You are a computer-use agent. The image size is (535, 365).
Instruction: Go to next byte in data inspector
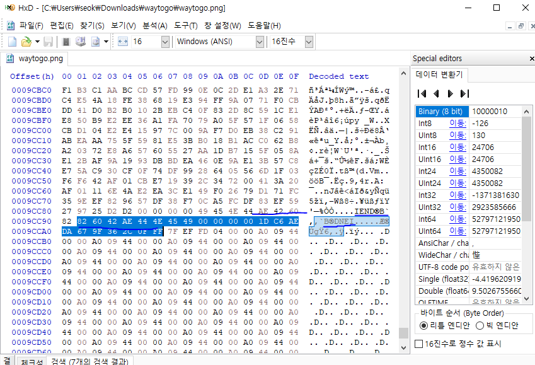point(450,93)
